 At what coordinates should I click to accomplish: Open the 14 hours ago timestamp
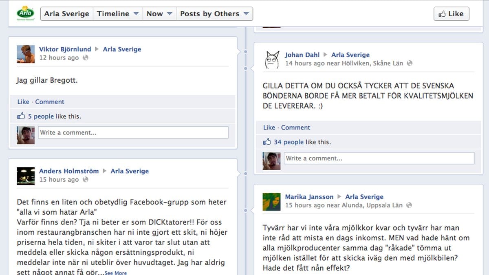pos(305,64)
